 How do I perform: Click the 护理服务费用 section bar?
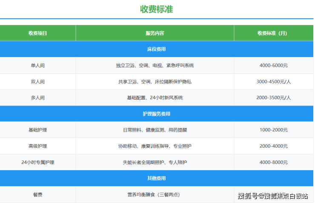coord(157,114)
